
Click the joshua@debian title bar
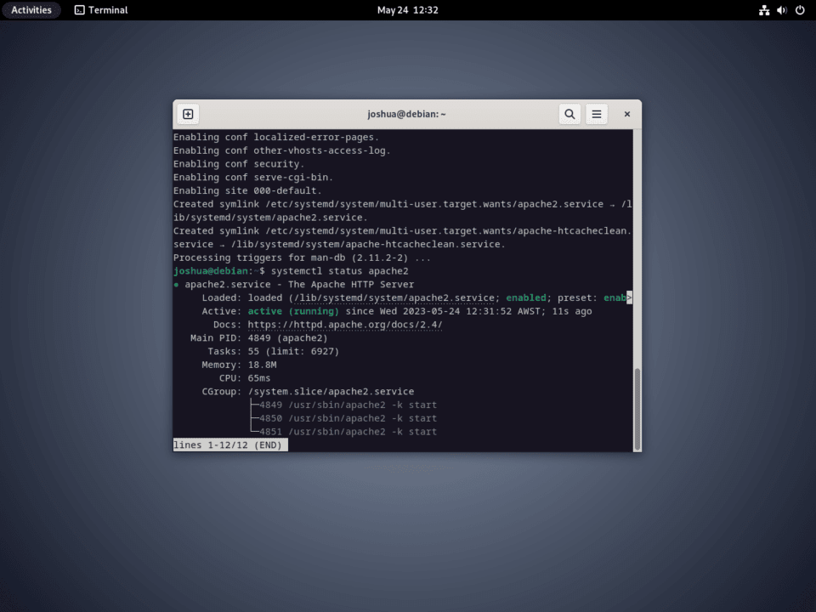tap(406, 113)
